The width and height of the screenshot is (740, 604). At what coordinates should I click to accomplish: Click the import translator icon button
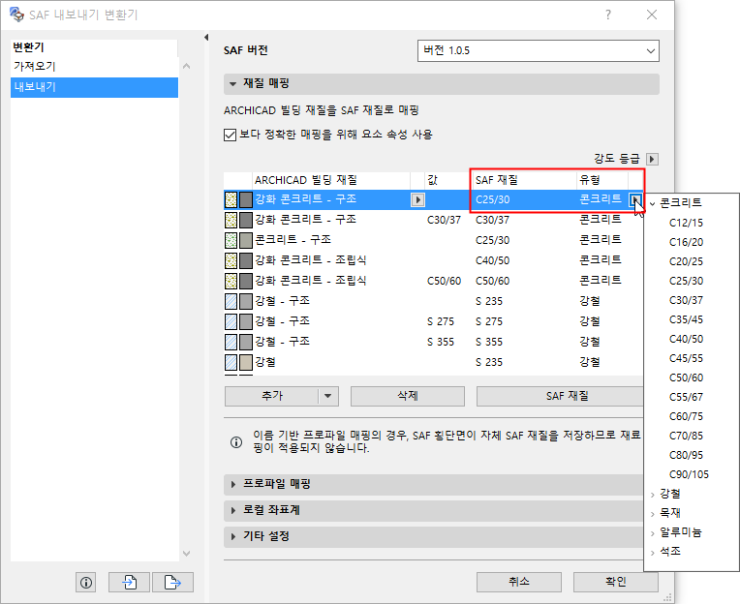click(x=130, y=583)
